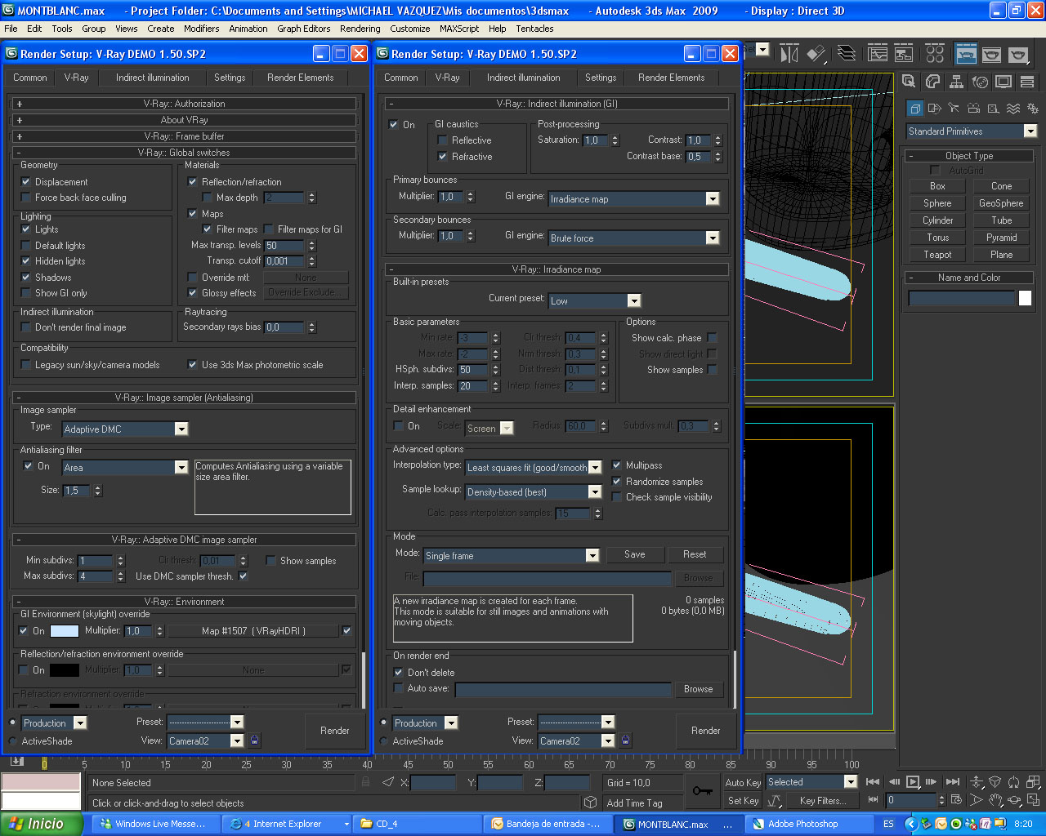Click the Play Animation button
Image resolution: width=1046 pixels, height=836 pixels.
click(914, 782)
